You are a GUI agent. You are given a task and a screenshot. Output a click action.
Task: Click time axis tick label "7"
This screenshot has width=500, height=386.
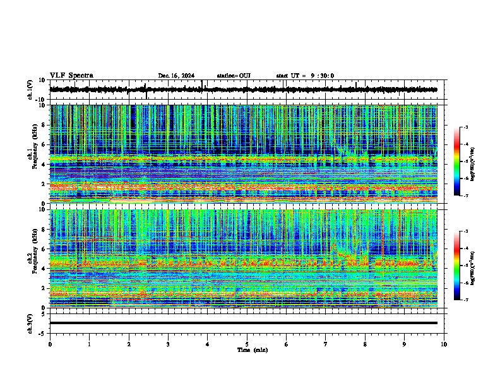tap(326, 344)
